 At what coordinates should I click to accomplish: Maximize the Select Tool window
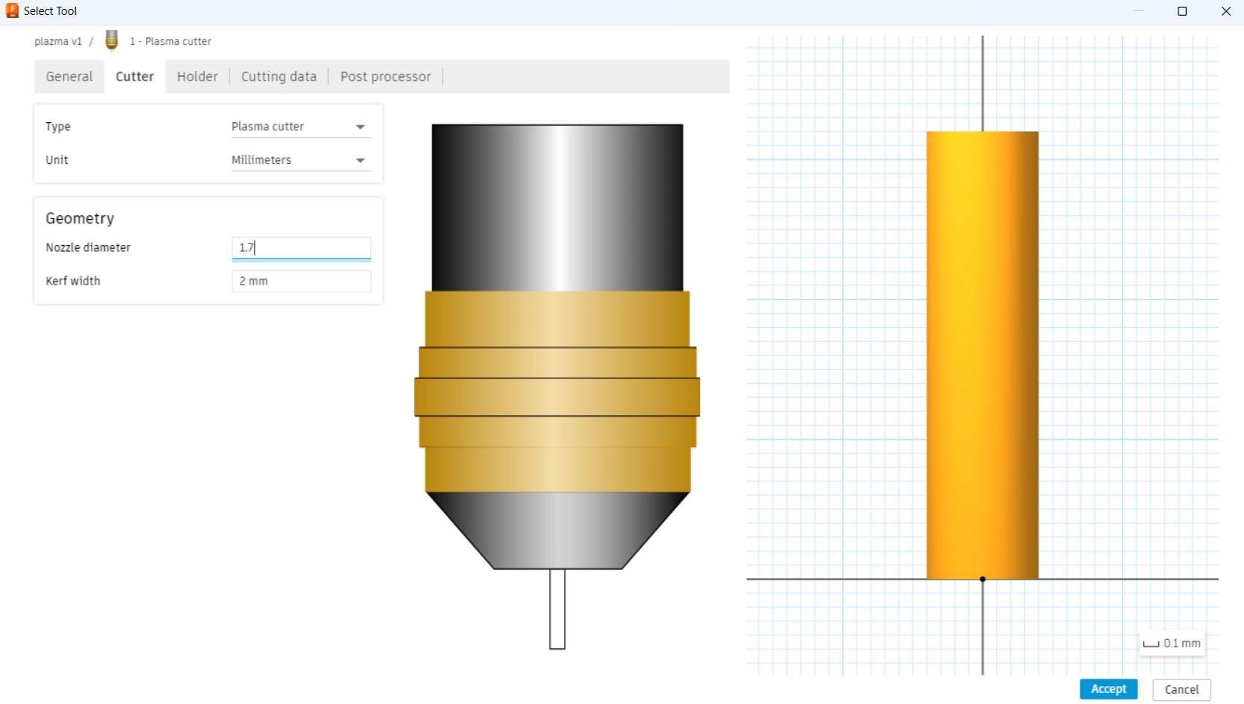pyautogui.click(x=1182, y=11)
